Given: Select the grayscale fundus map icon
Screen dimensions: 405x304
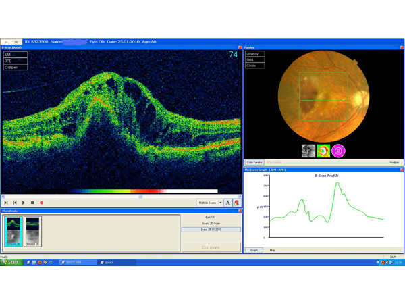Looking at the screenshot, I should 308,151.
